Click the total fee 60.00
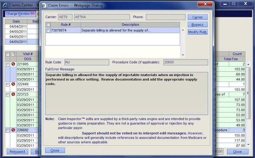 tap(240, 74)
